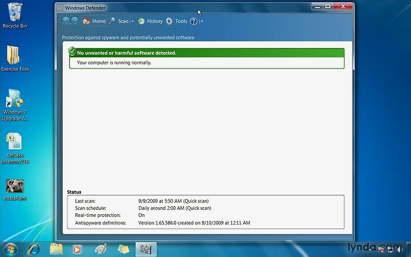The height and width of the screenshot is (257, 411).
Task: Click the "Status" section heading
Action: click(x=74, y=192)
